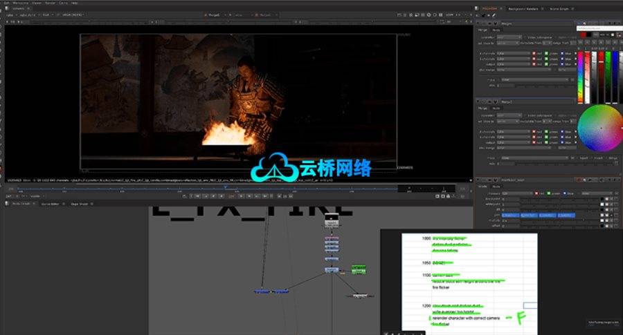
Task: Open the Render menu in the menu bar
Action: [50, 3]
